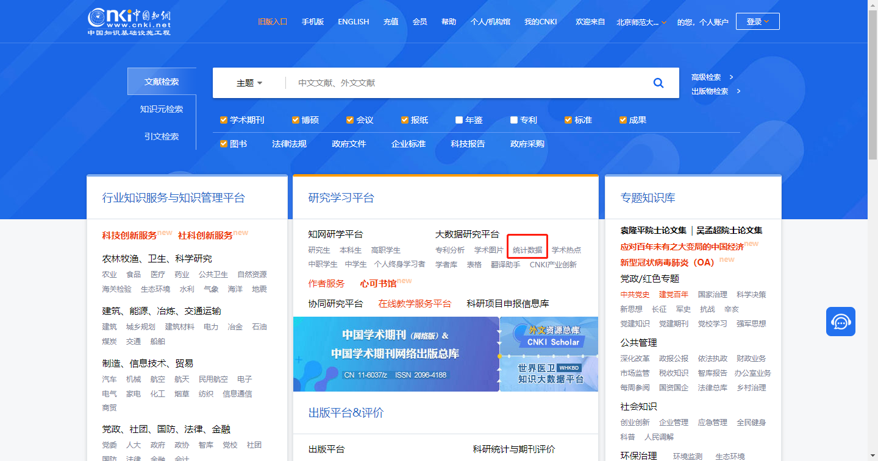Open 乡村治理 link
878x461 pixels.
pyautogui.click(x=752, y=387)
